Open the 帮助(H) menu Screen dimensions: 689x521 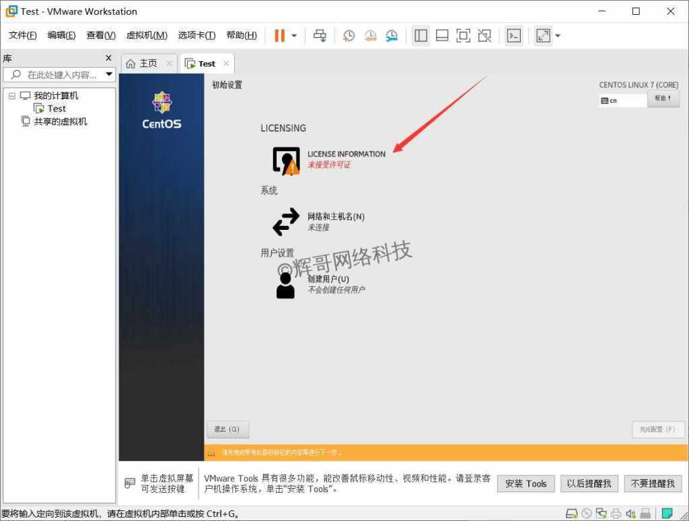(242, 36)
